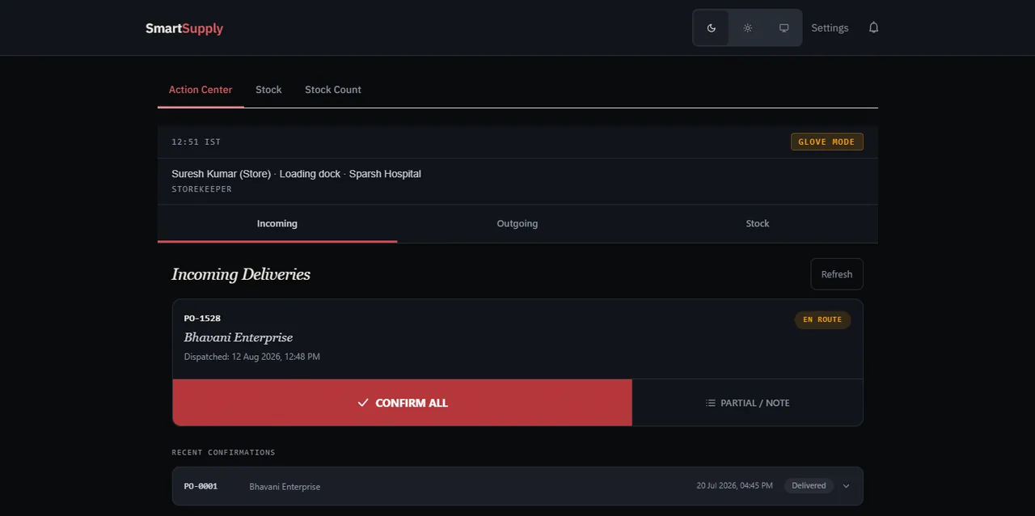The image size is (1035, 516).
Task: Open Settings in the header
Action: pos(830,27)
